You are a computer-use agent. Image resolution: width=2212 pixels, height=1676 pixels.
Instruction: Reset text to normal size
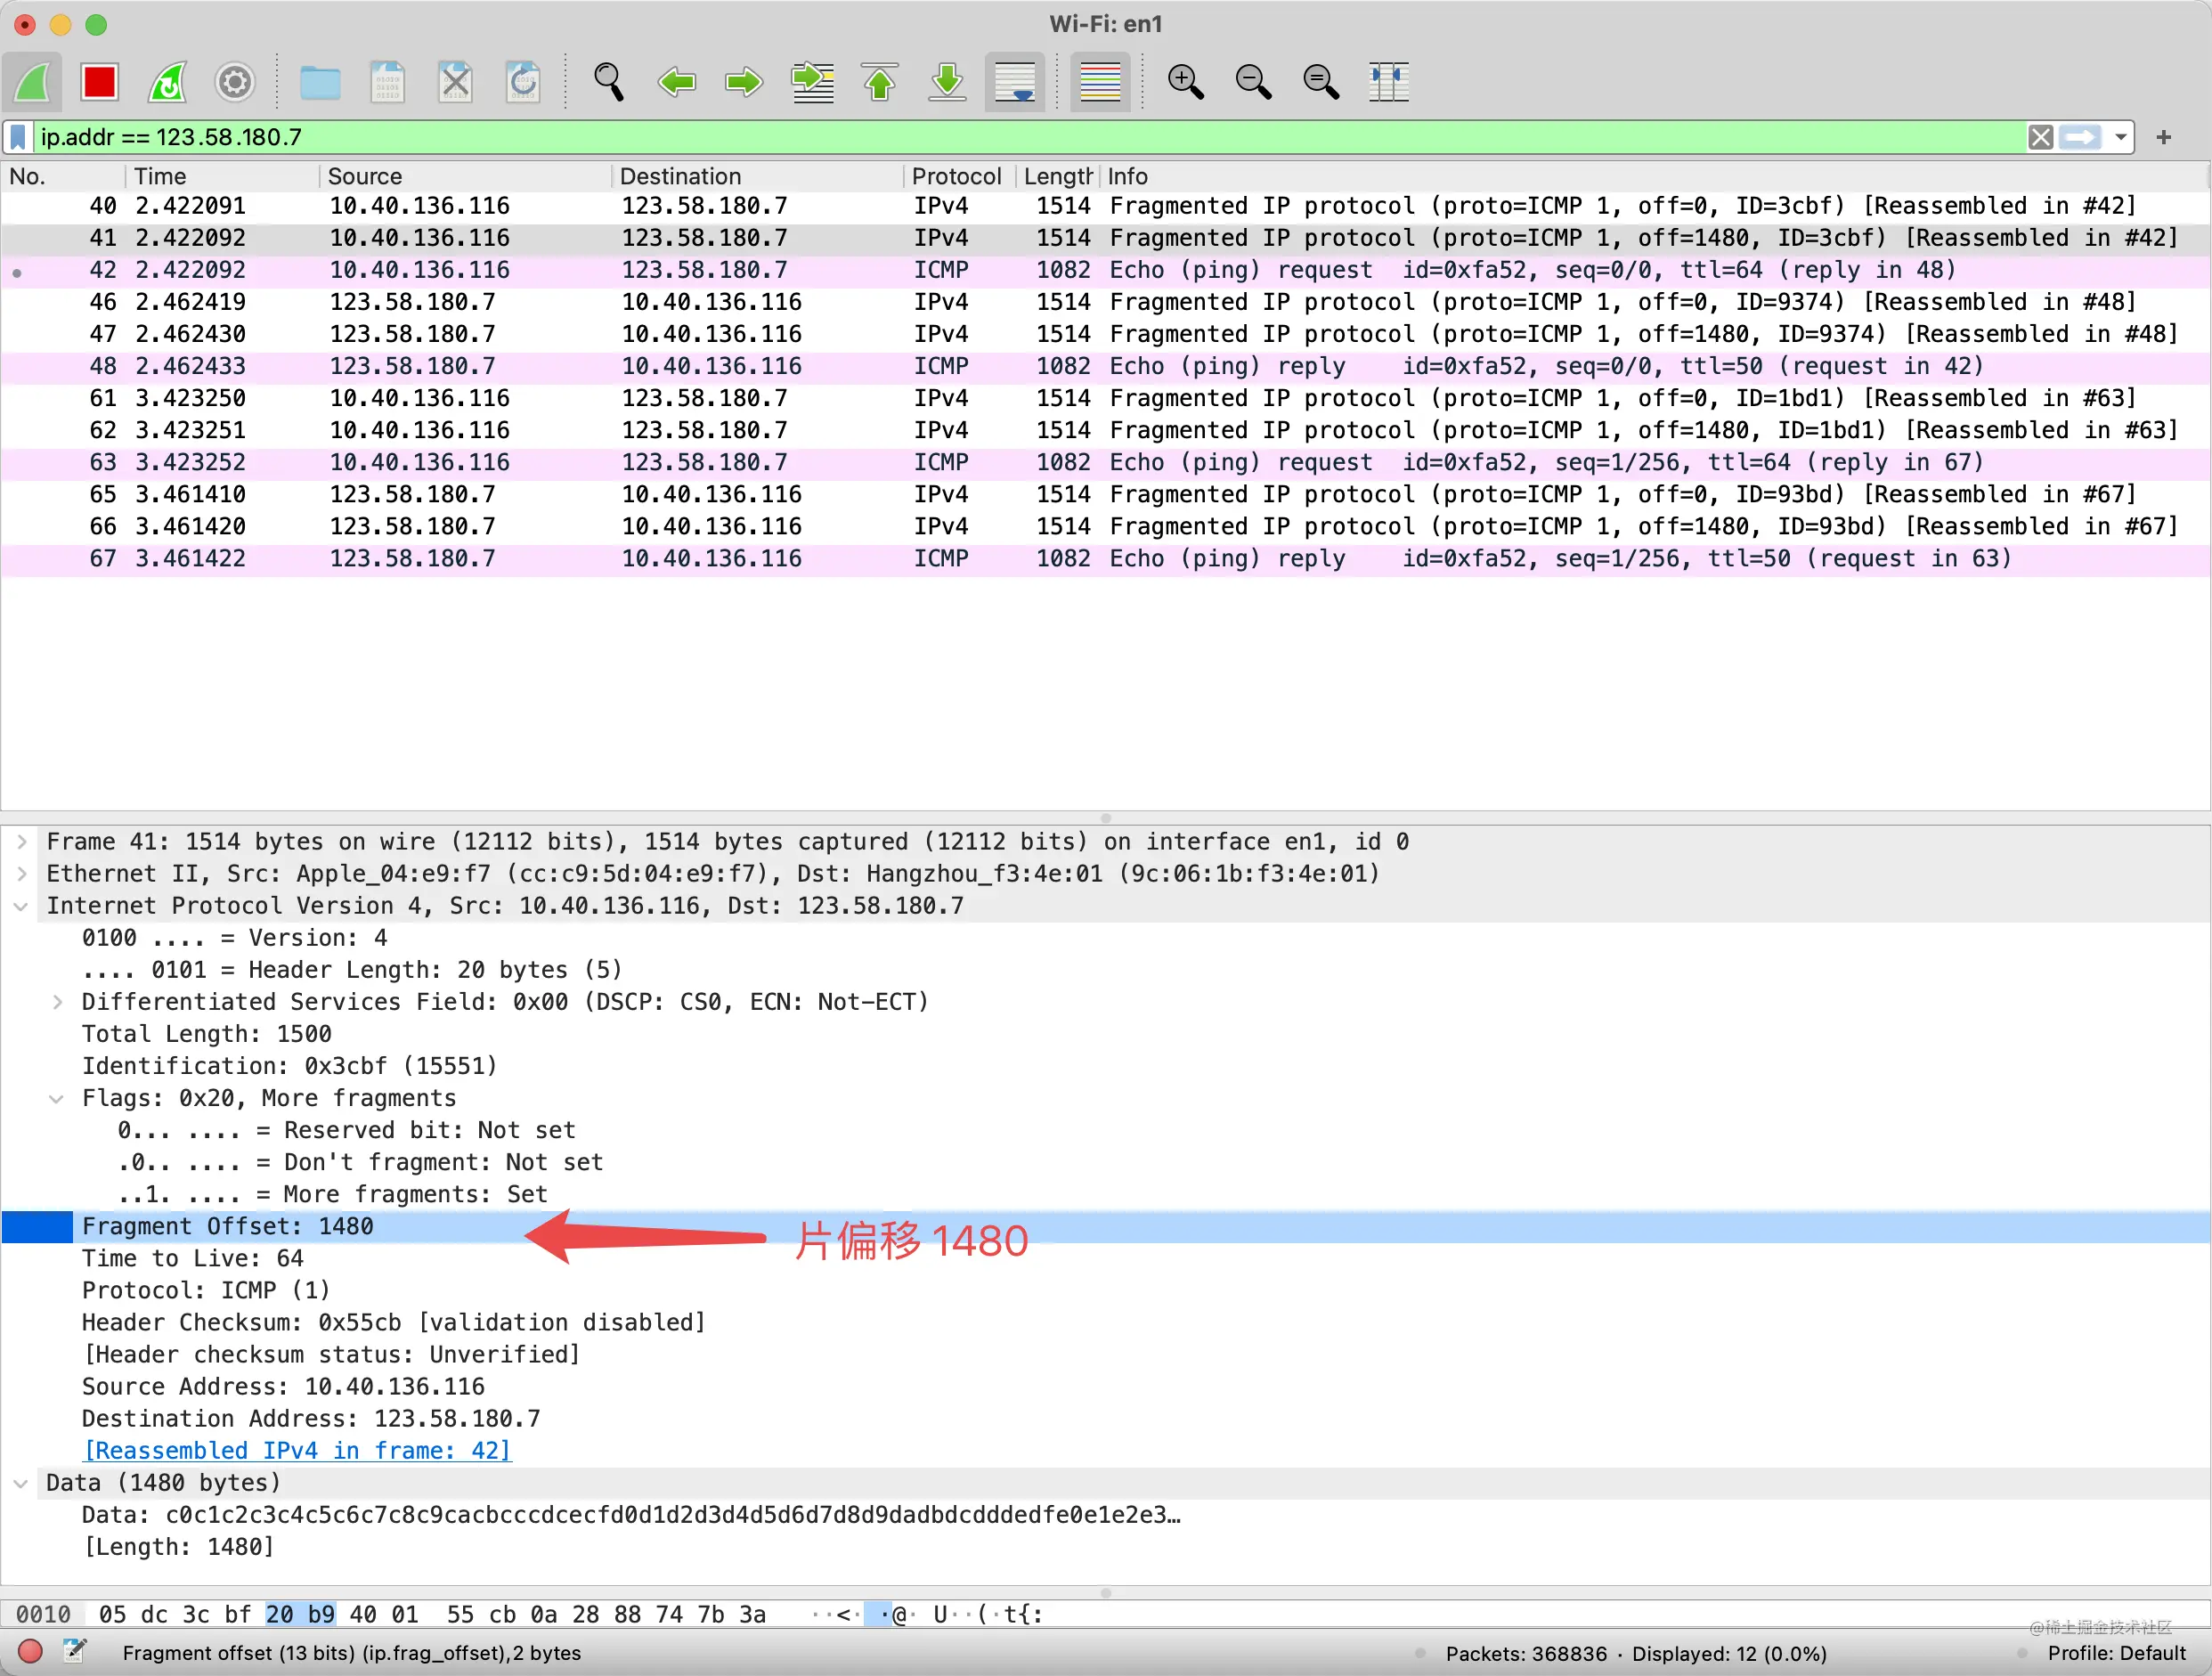(1321, 82)
